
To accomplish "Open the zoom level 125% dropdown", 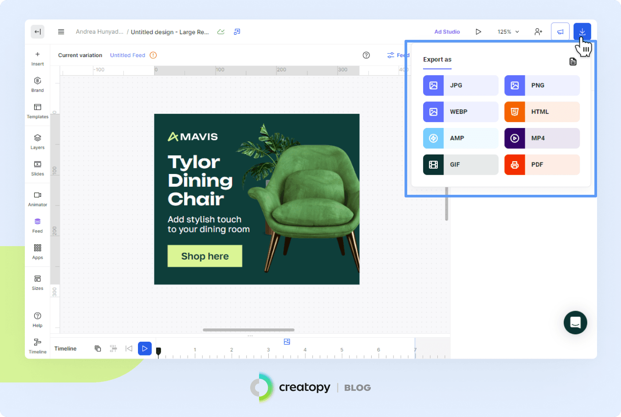I will 508,32.
